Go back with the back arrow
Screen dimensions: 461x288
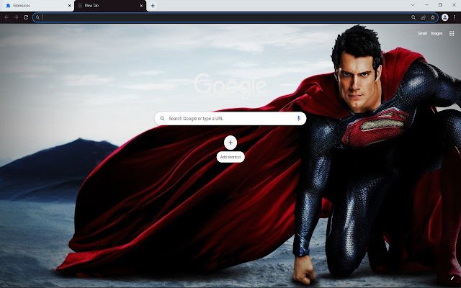click(x=6, y=17)
